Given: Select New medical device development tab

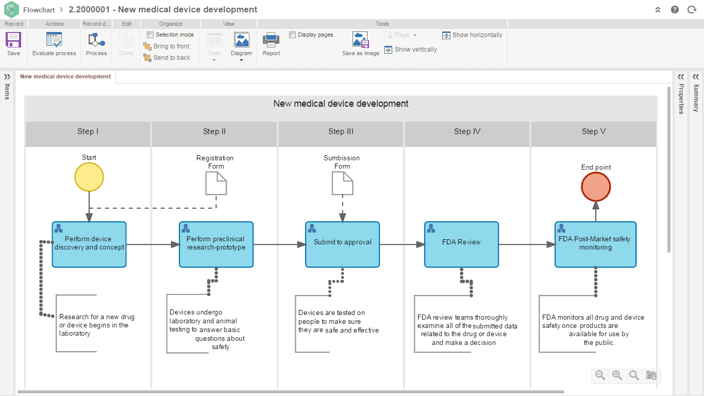Looking at the screenshot, I should coord(65,76).
